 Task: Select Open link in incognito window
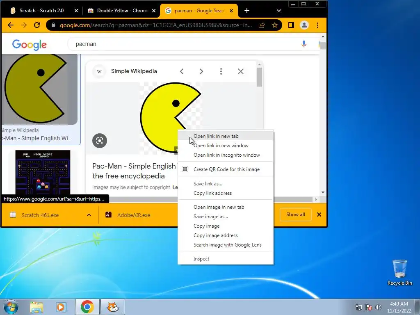coord(226,155)
